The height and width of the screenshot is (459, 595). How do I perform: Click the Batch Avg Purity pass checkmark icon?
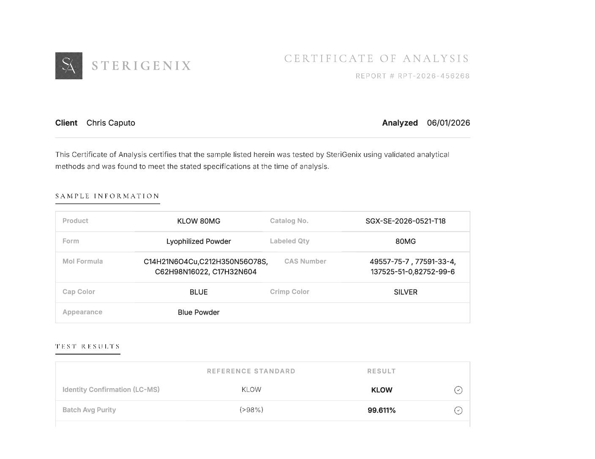[458, 410]
